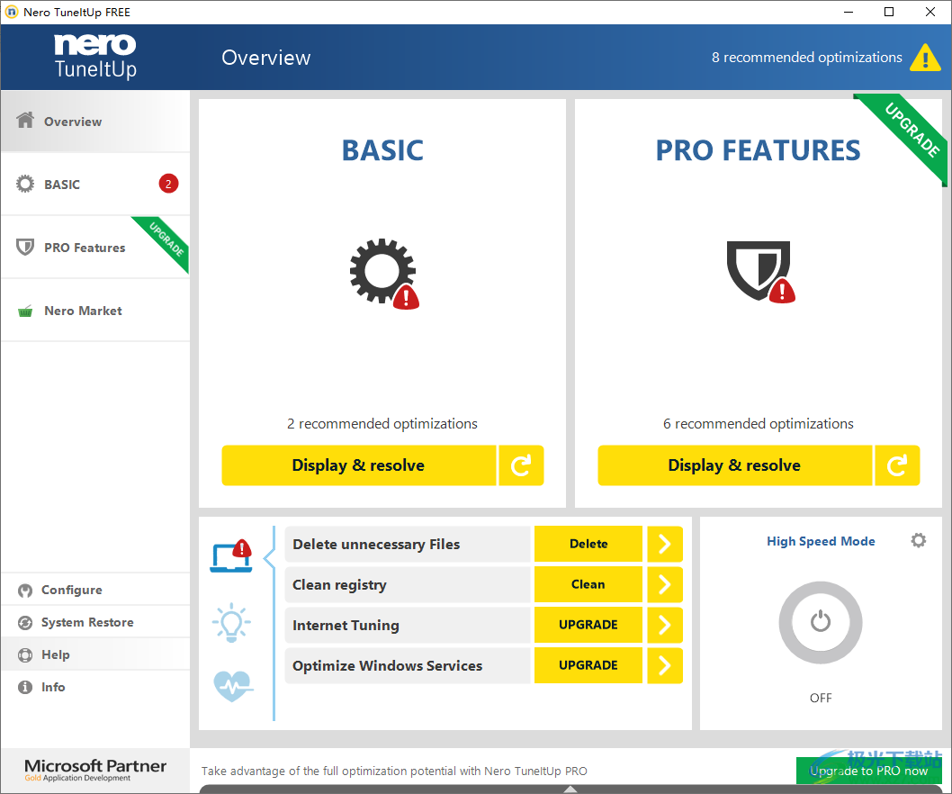Expand the Clean registry arrow

[x=665, y=584]
